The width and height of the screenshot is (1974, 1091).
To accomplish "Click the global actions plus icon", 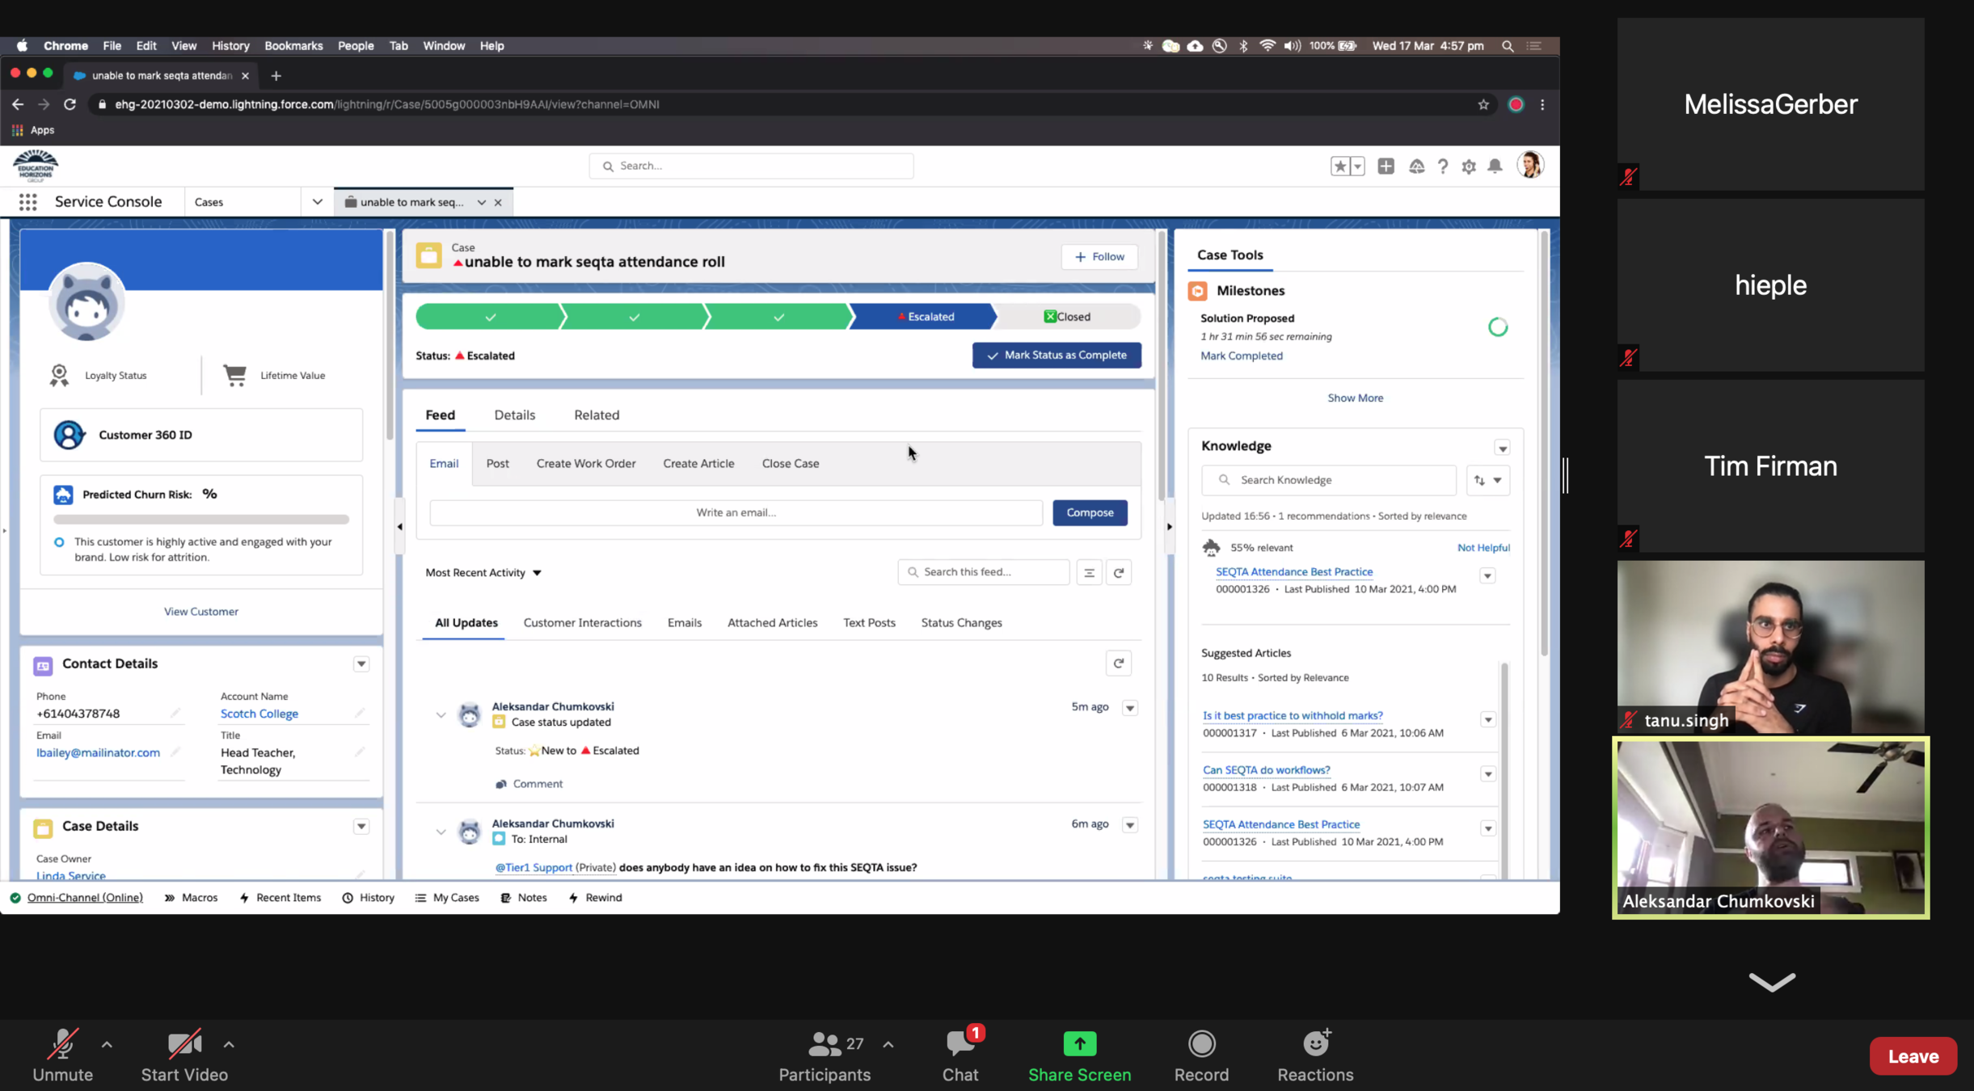I will (1386, 166).
